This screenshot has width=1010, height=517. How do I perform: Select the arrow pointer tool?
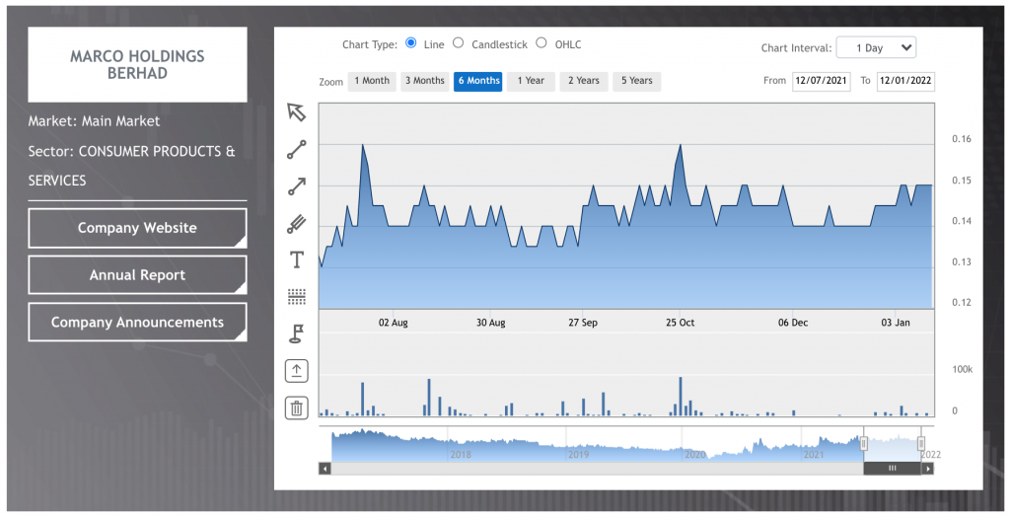297,111
